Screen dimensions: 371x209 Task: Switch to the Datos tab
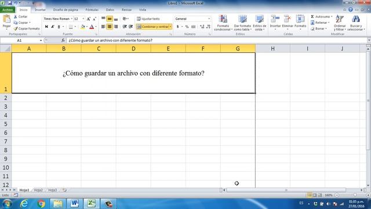(110, 10)
